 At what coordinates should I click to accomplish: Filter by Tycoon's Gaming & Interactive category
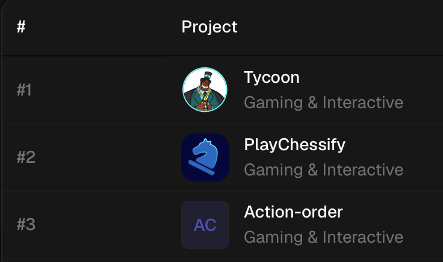pos(323,102)
